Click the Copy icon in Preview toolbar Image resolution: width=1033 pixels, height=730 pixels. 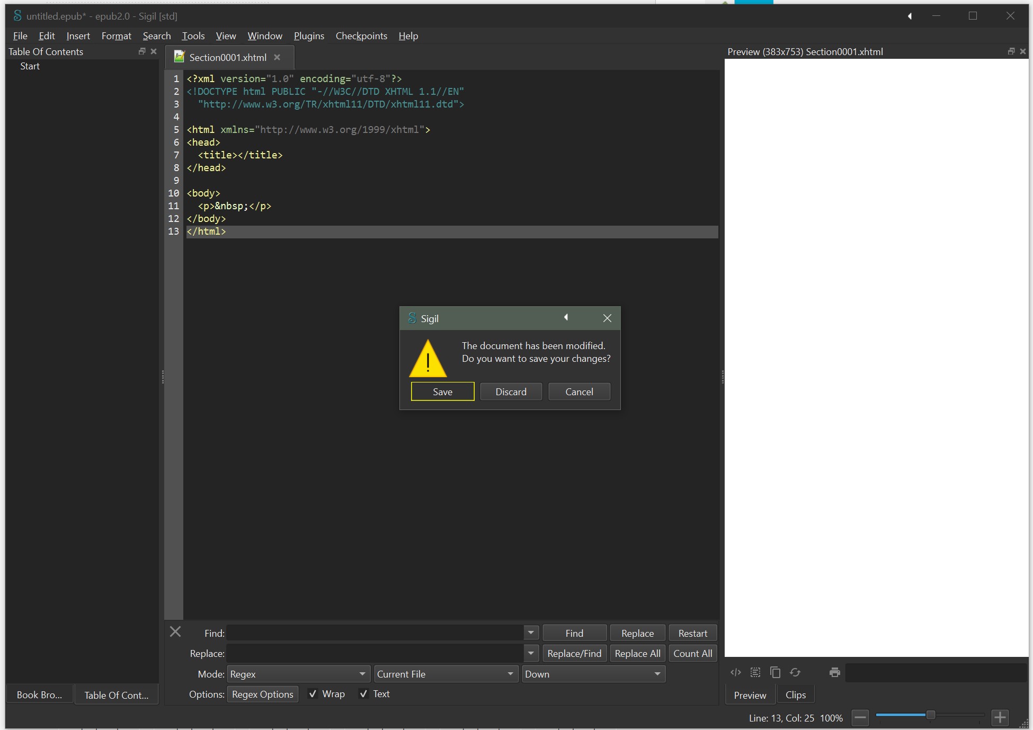coord(775,672)
